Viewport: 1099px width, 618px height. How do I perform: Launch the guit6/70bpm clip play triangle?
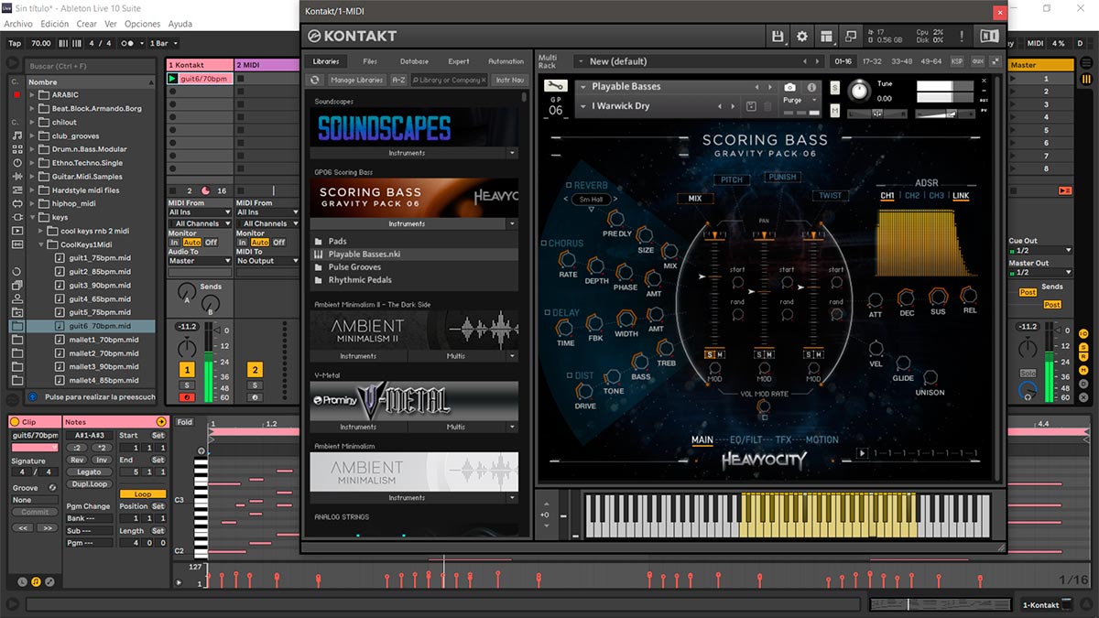tap(172, 79)
